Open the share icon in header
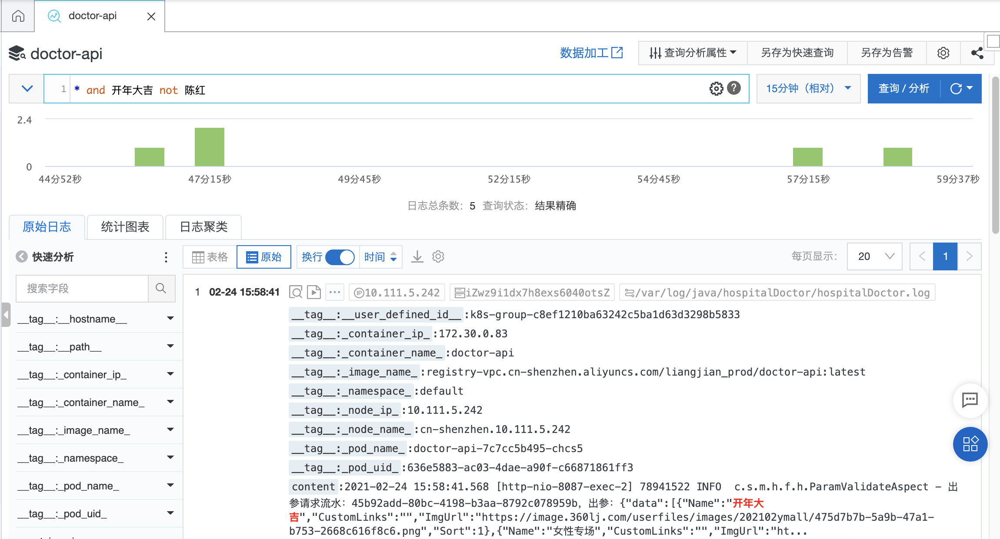 (977, 53)
